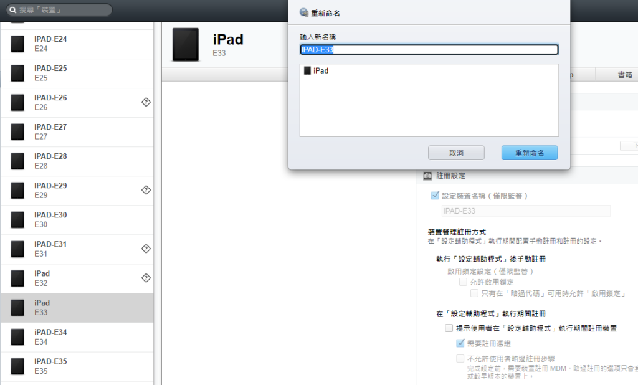Click the new name input field
638x385 pixels.
tap(429, 50)
